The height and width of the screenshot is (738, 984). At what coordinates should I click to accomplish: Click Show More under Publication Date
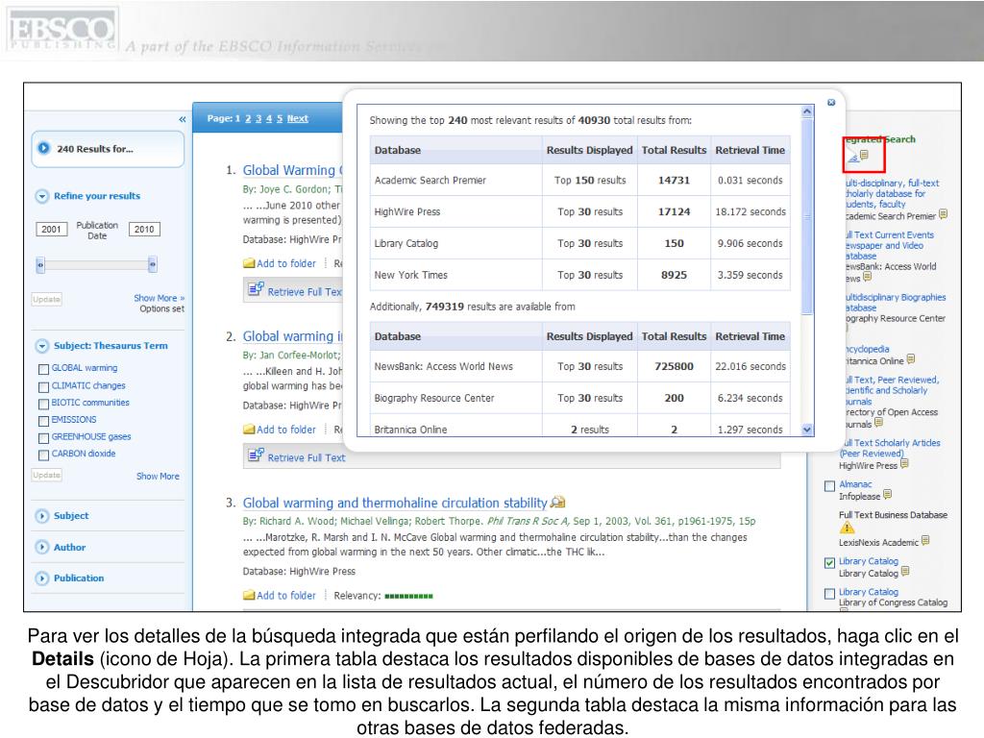coord(159,298)
